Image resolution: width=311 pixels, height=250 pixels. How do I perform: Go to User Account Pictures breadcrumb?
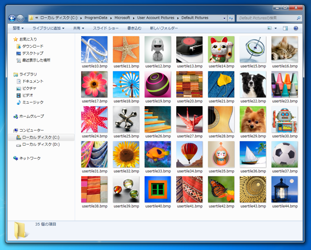pyautogui.click(x=155, y=18)
